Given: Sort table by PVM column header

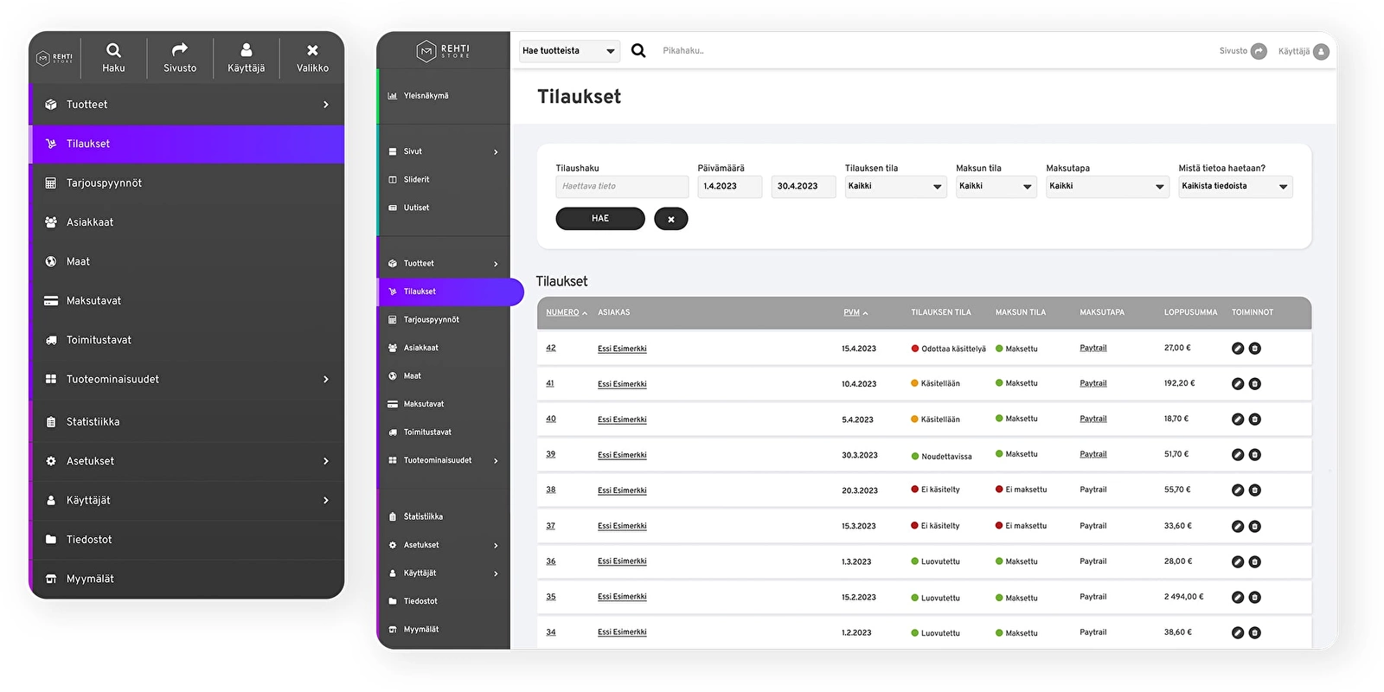Looking at the screenshot, I should pos(855,312).
